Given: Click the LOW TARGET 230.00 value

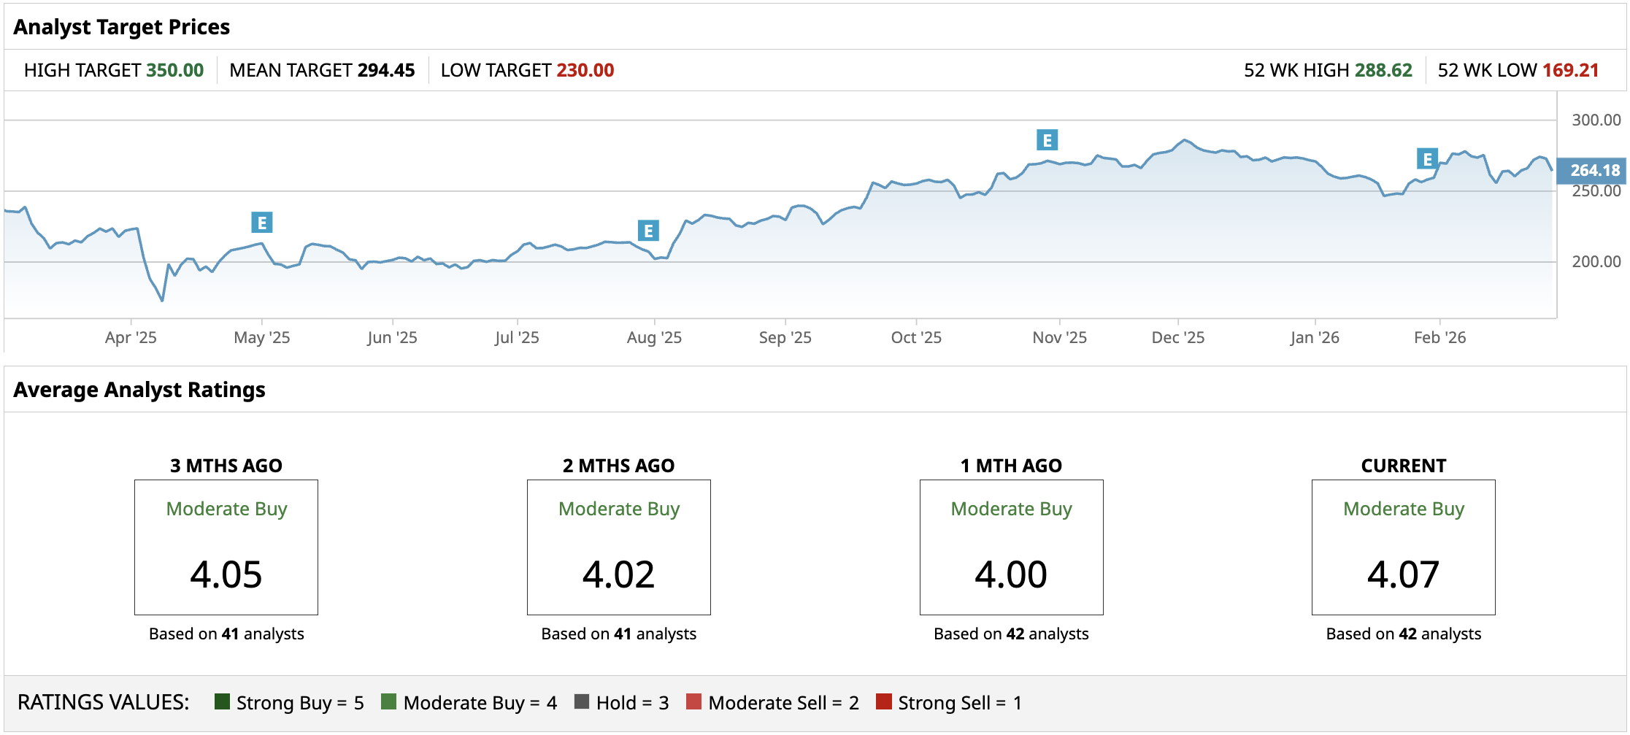Looking at the screenshot, I should pos(585,70).
